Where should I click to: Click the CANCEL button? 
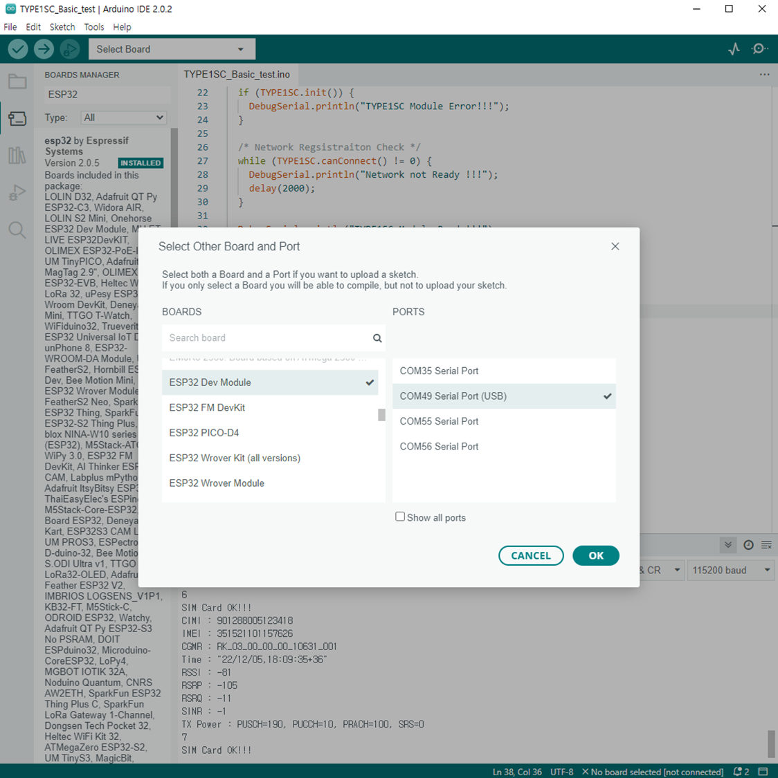pos(531,555)
